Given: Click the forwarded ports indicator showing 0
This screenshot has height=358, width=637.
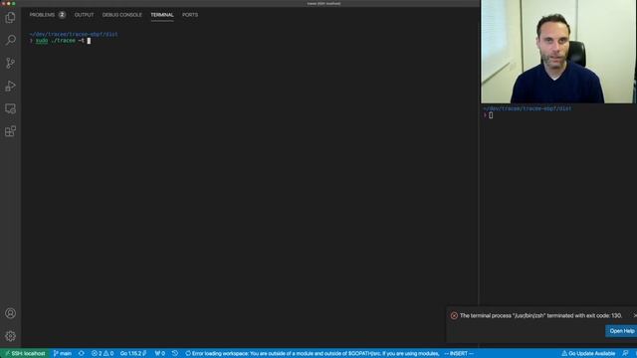Looking at the screenshot, I should (x=159, y=354).
